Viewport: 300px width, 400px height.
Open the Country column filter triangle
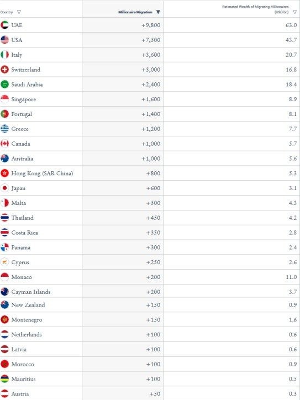point(19,12)
